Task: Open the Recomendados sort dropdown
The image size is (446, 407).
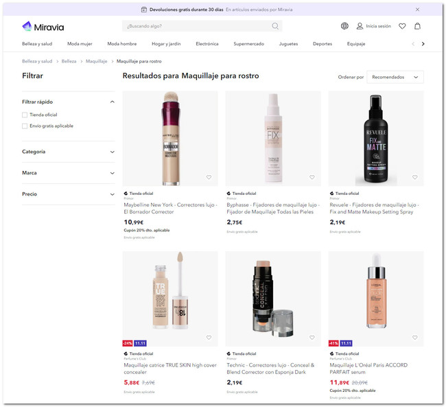Action: pyautogui.click(x=395, y=77)
